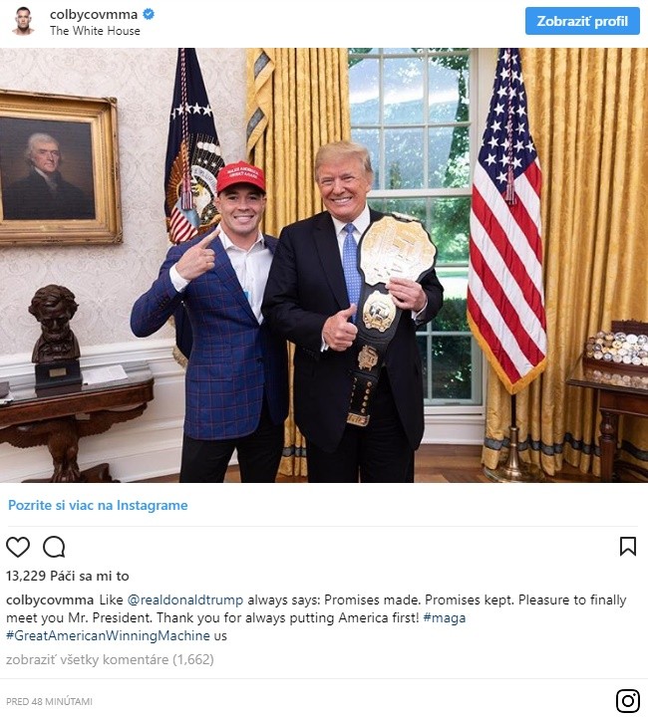This screenshot has width=648, height=717.
Task: Click the colbycovmma name in caption
Action: (50, 599)
